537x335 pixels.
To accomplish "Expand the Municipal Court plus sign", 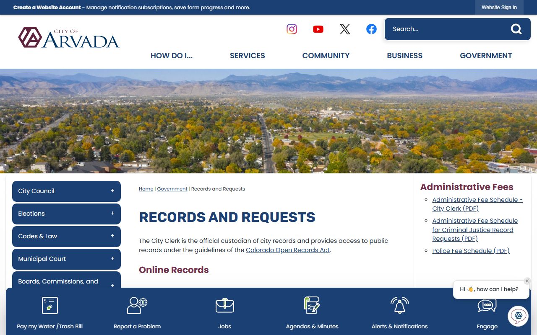I will (112, 258).
